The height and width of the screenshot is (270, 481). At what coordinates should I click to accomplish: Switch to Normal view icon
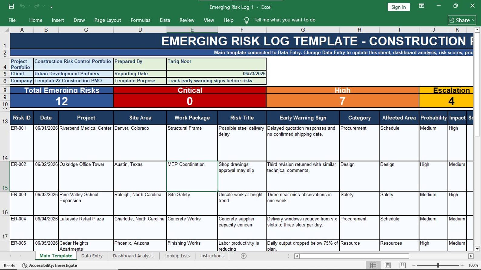click(x=373, y=265)
